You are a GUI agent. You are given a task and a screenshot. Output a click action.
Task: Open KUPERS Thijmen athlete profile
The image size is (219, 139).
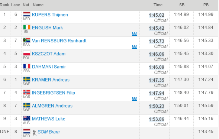click(50, 15)
